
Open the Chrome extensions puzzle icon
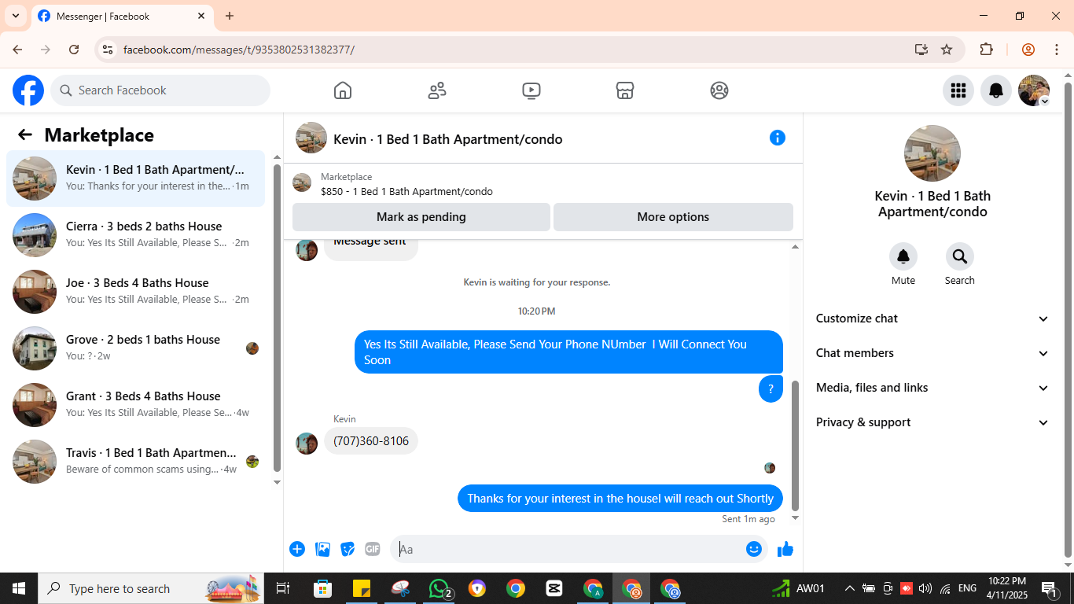987,50
